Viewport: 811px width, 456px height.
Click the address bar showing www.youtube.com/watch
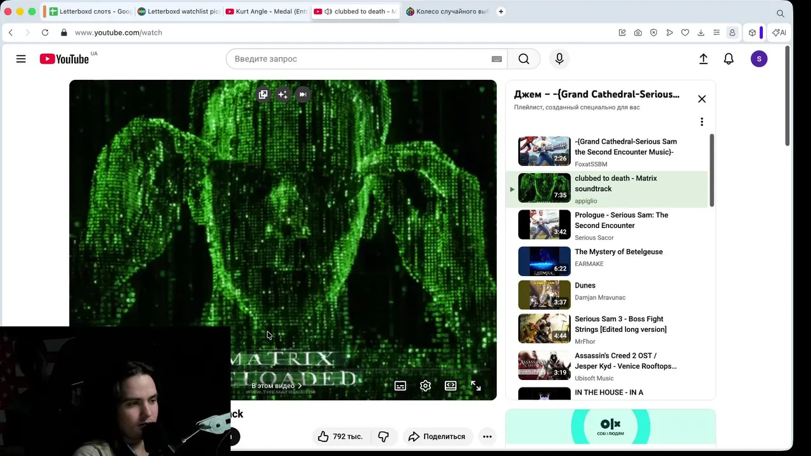point(118,32)
